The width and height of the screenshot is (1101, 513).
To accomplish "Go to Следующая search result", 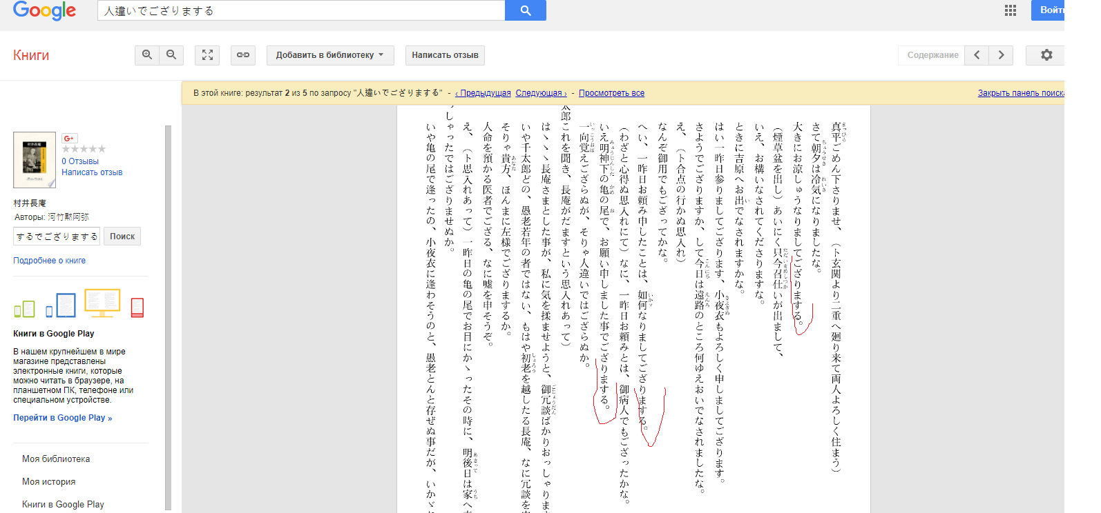I will (541, 93).
